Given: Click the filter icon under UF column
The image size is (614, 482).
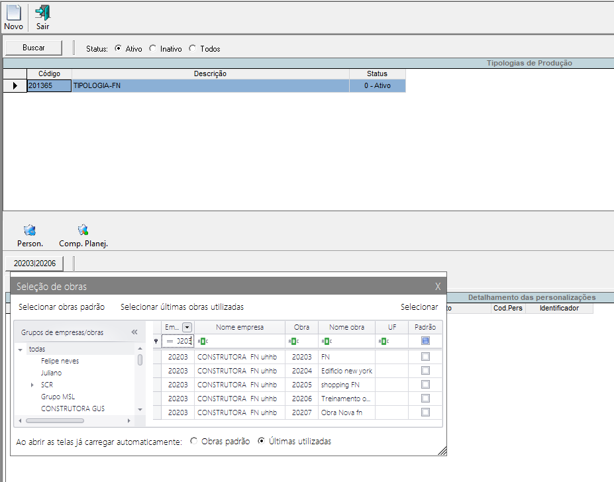Looking at the screenshot, I should coord(384,342).
